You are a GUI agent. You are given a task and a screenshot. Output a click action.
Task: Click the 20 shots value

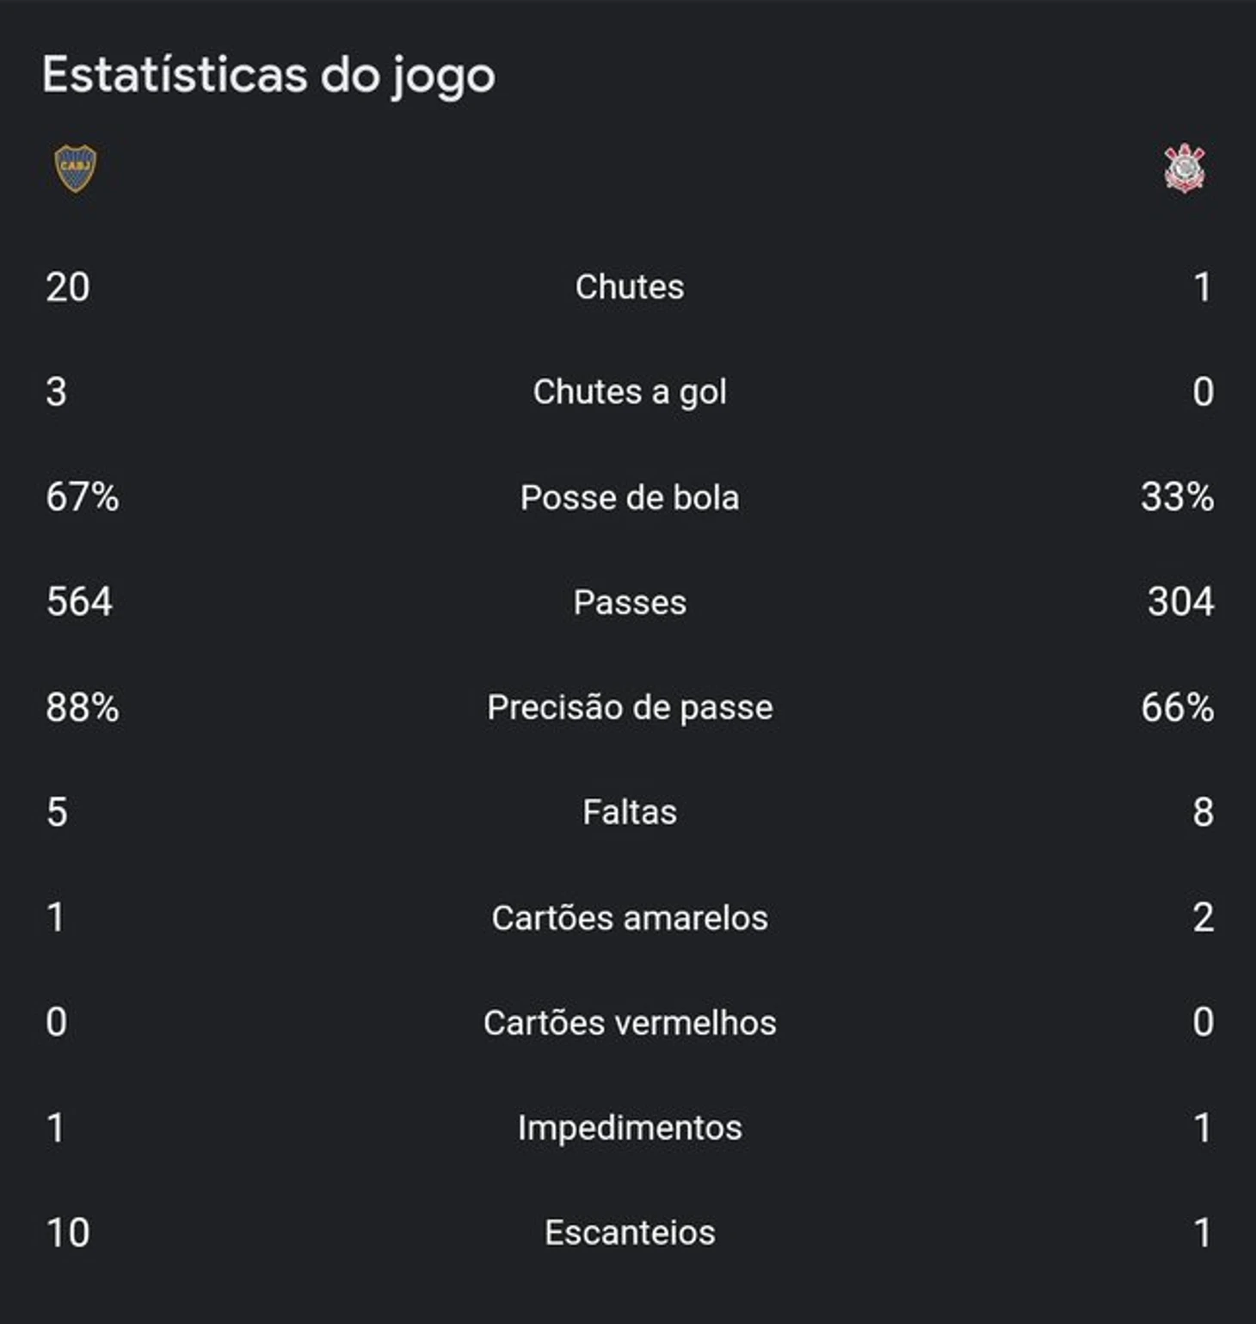tap(68, 287)
